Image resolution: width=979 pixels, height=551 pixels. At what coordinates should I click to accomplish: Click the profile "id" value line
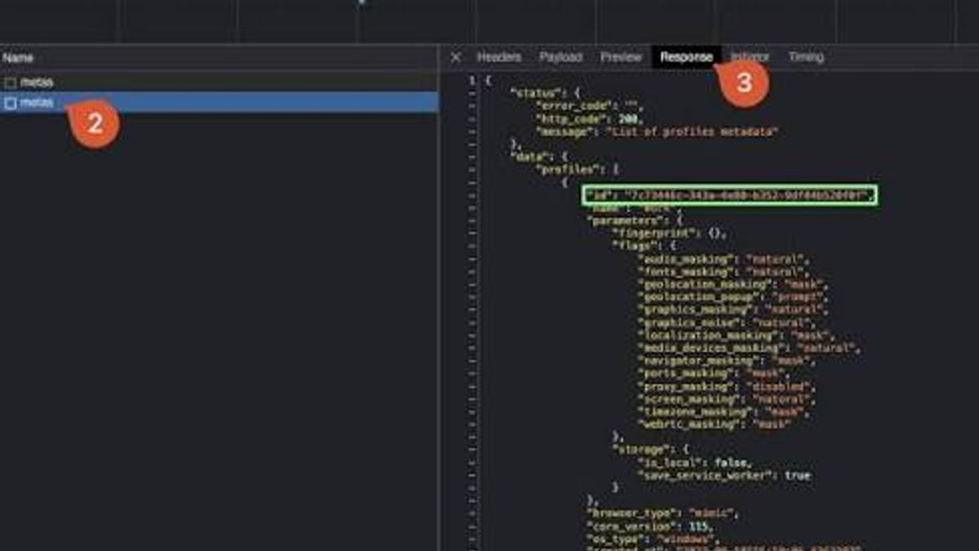point(729,195)
